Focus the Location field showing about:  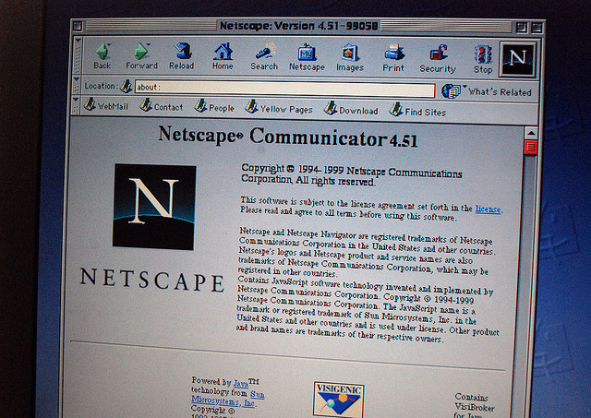click(284, 89)
